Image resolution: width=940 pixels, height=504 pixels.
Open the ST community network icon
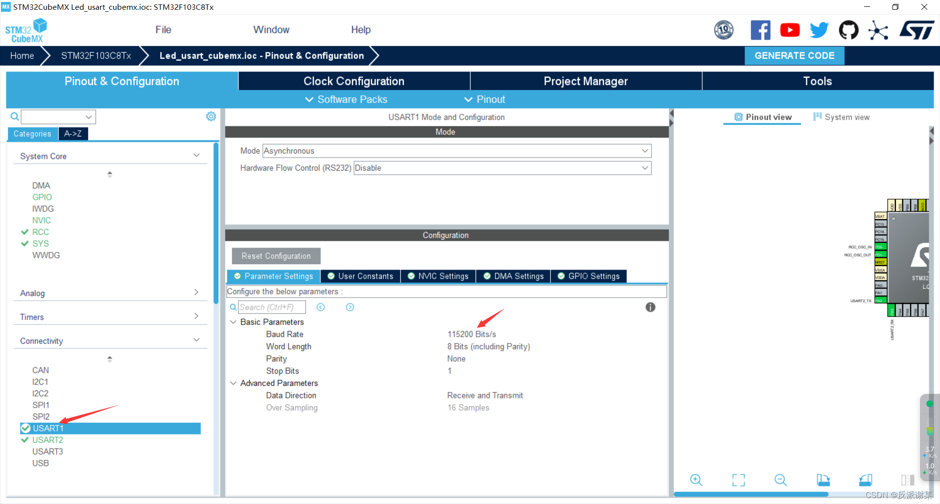coord(878,30)
